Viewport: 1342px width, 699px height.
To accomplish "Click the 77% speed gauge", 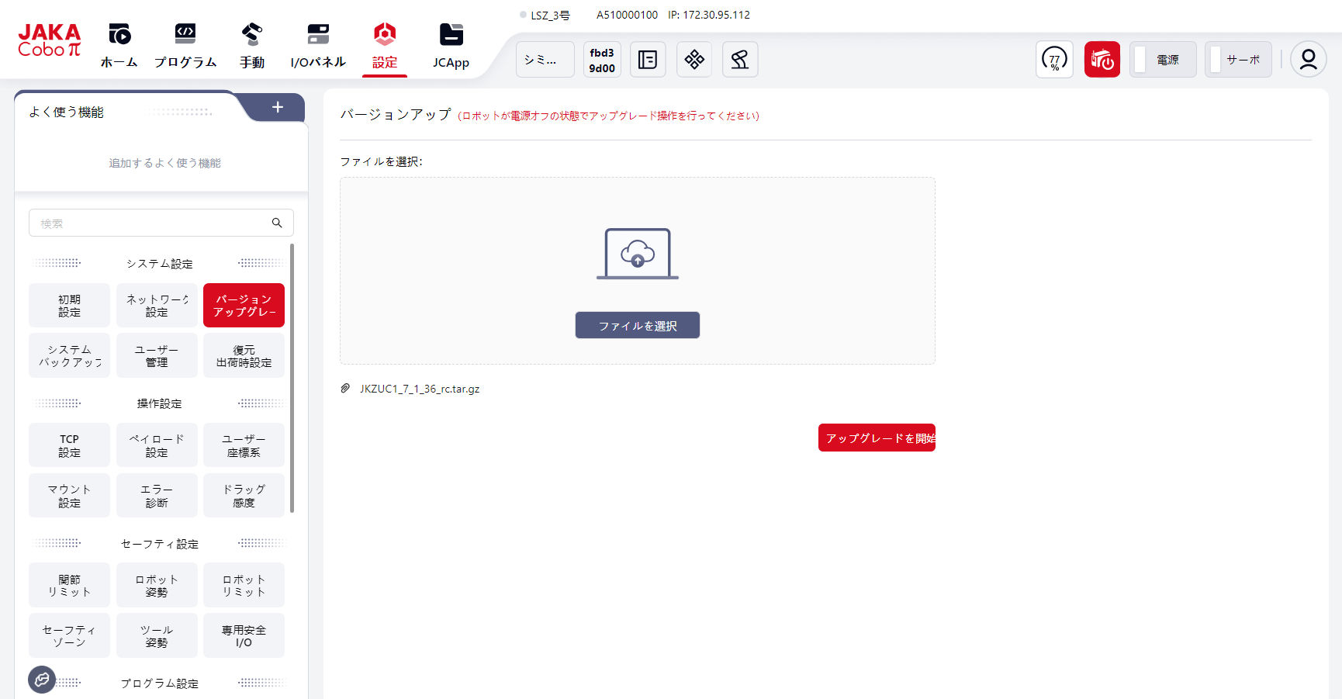I will pyautogui.click(x=1054, y=60).
